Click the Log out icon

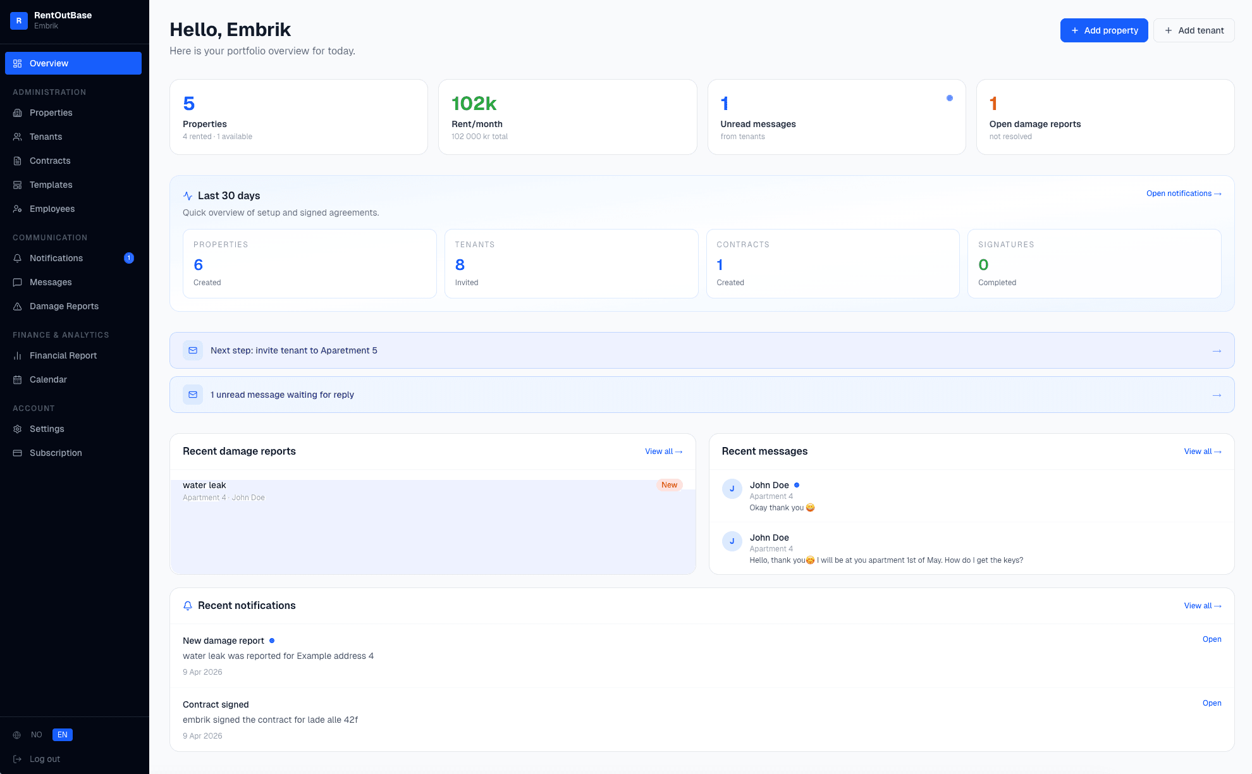coord(18,759)
